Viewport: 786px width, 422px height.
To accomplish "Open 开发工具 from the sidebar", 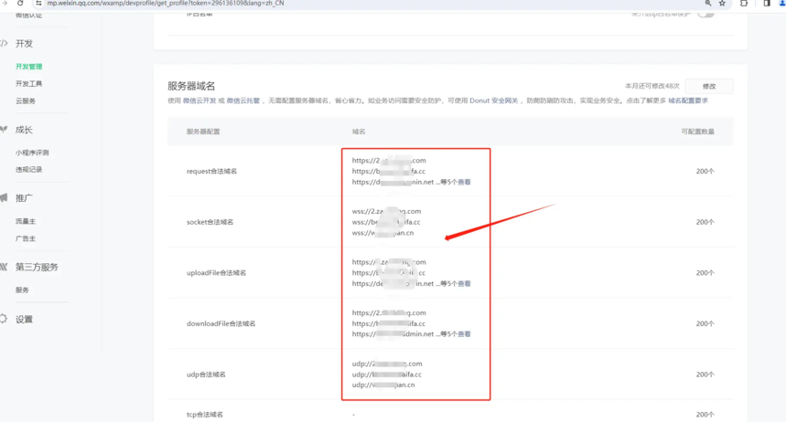I will pos(28,84).
